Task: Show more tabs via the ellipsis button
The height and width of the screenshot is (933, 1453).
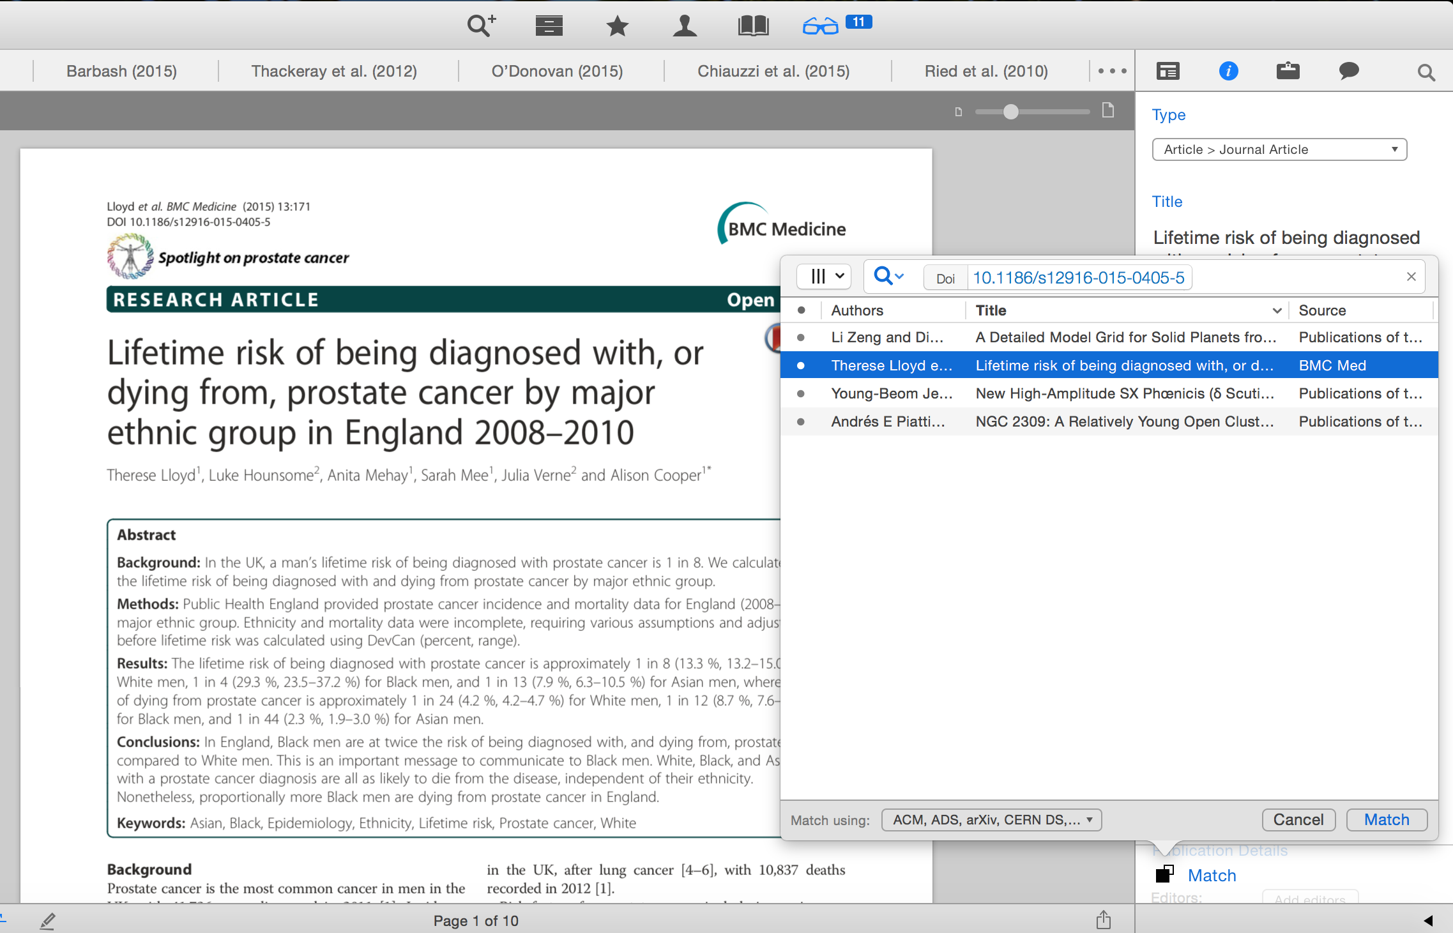Action: pos(1112,71)
